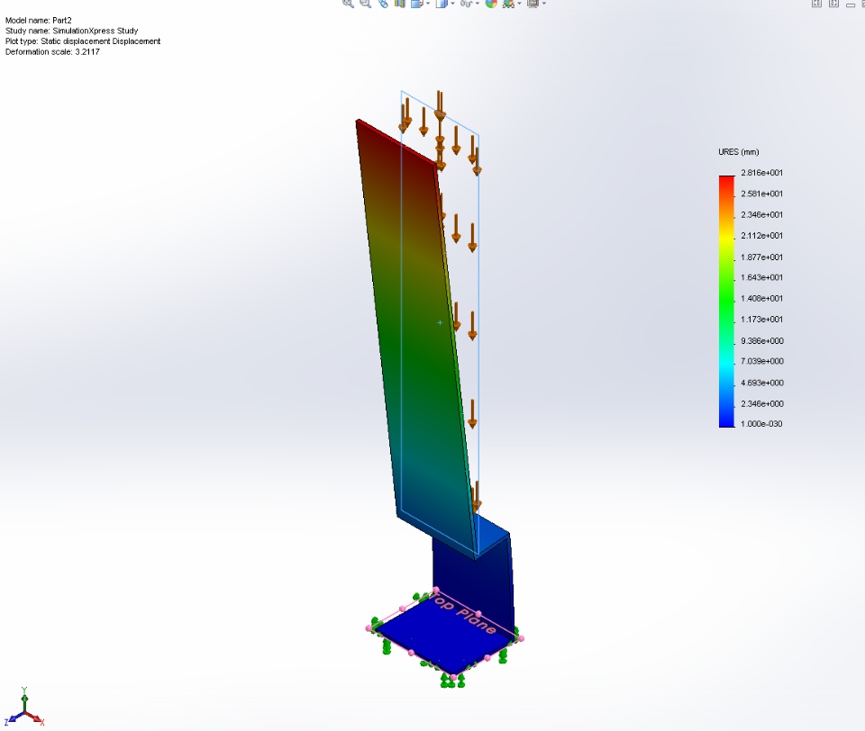Toggle the Section View tool
The height and width of the screenshot is (731, 865).
point(400,3)
